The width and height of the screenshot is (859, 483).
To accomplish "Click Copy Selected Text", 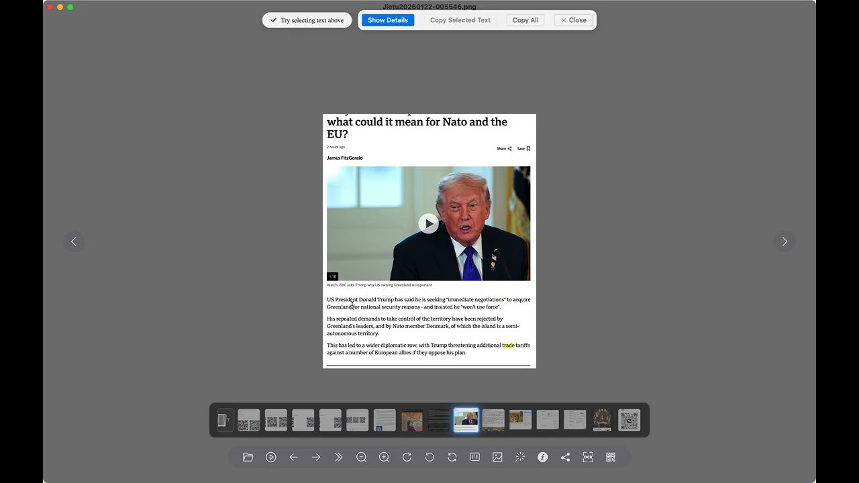I will (x=460, y=20).
